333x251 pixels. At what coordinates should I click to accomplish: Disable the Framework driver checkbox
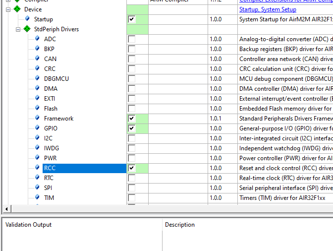tap(131, 119)
